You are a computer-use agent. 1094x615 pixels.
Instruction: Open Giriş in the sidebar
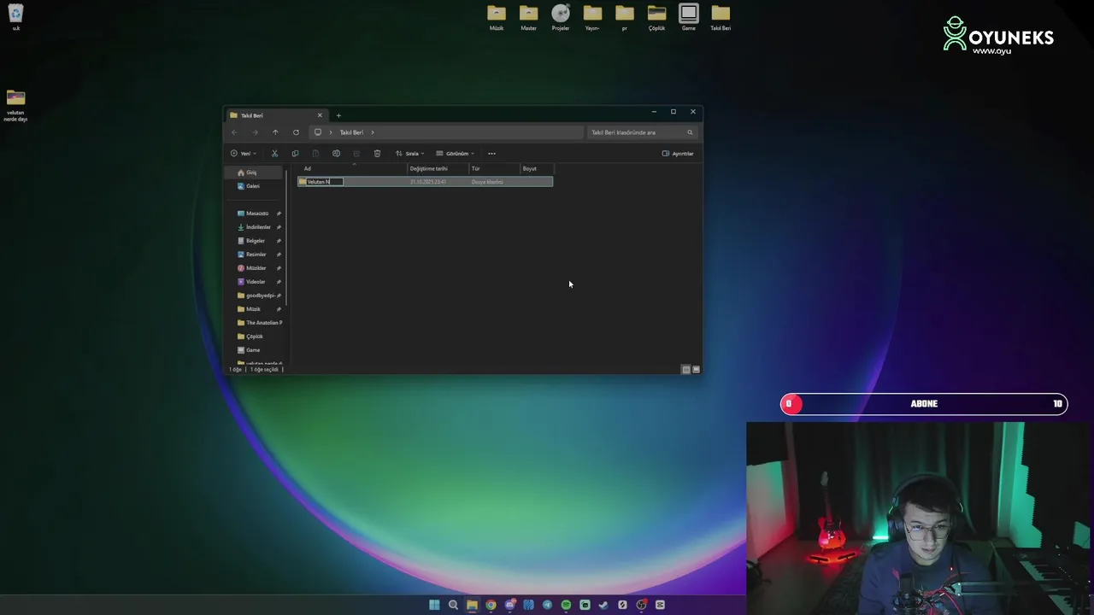[255, 173]
